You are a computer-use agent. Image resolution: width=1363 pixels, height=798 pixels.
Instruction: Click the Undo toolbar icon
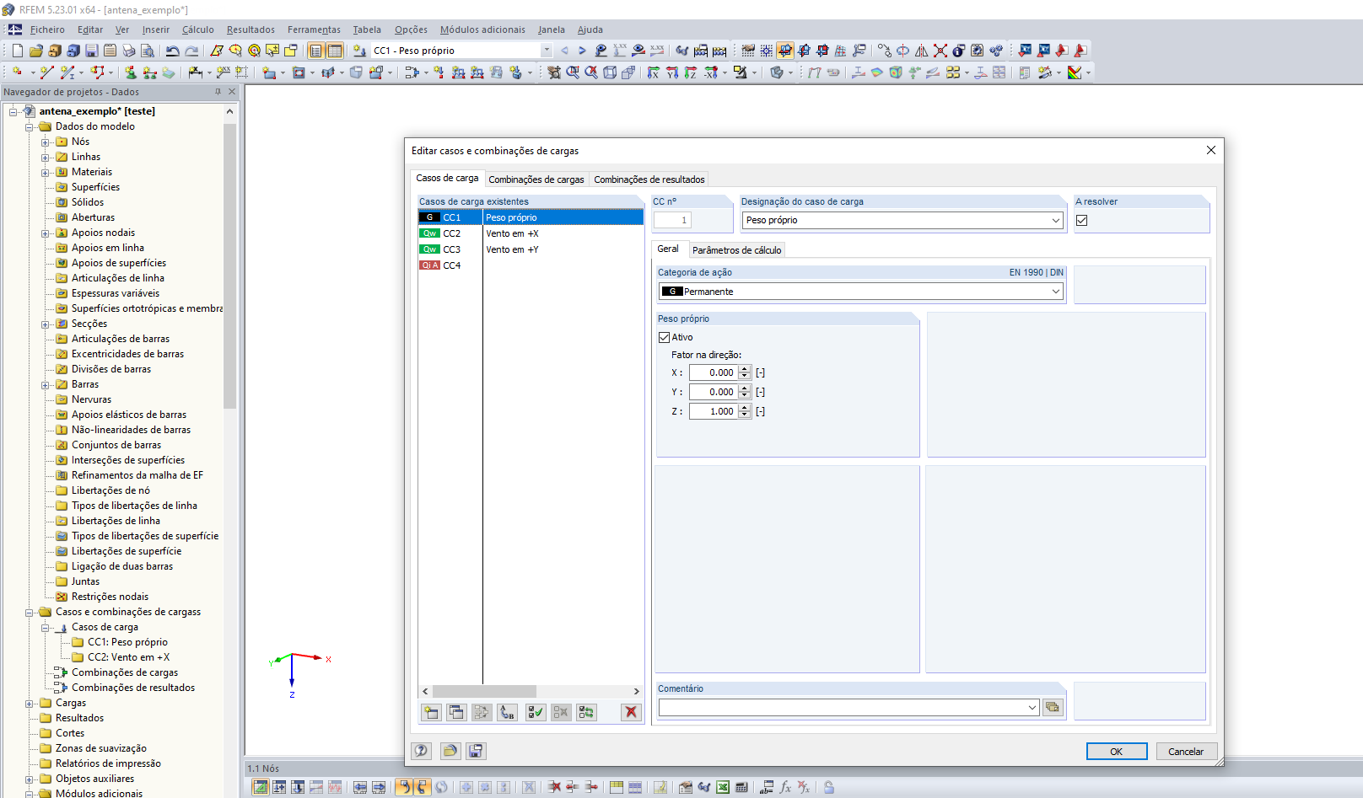pyautogui.click(x=173, y=51)
